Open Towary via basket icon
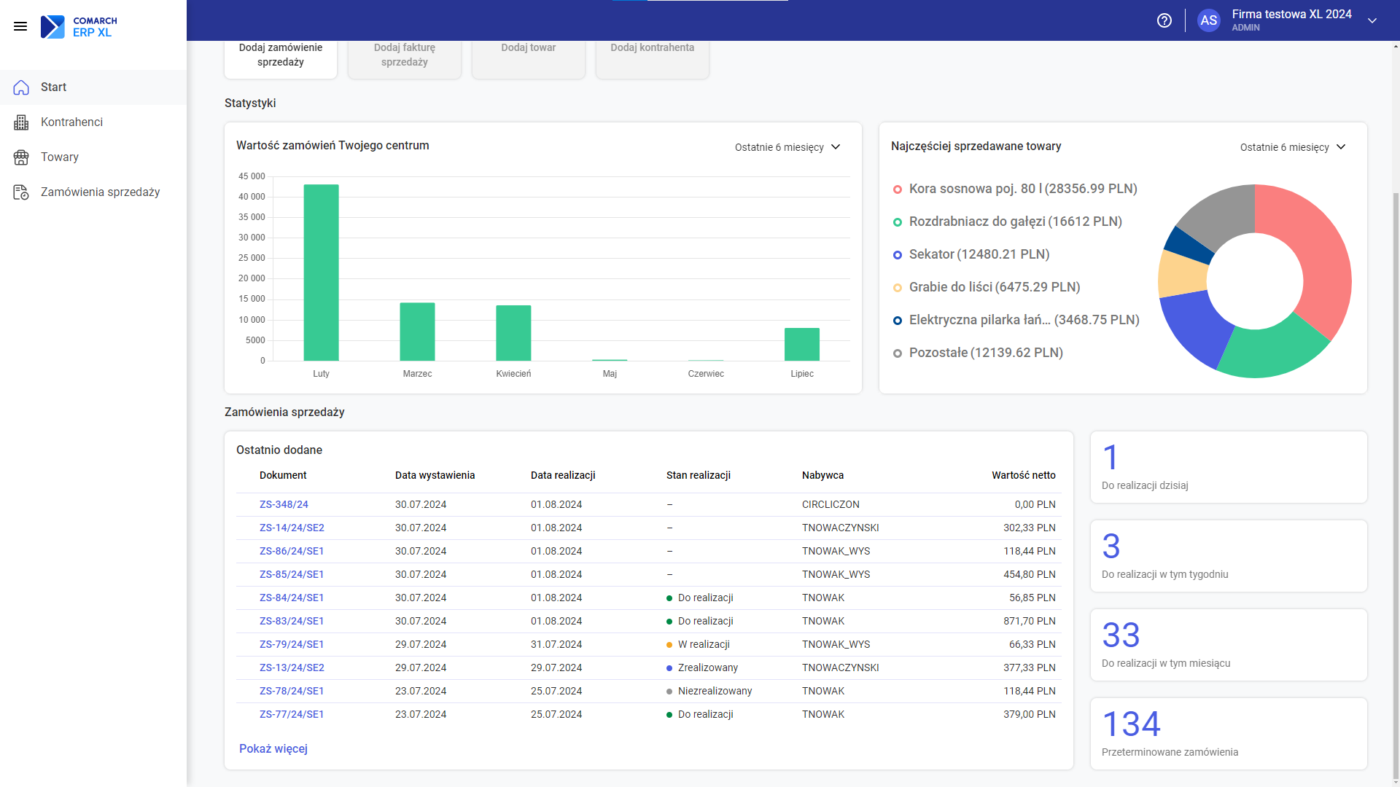1400x787 pixels. point(21,157)
